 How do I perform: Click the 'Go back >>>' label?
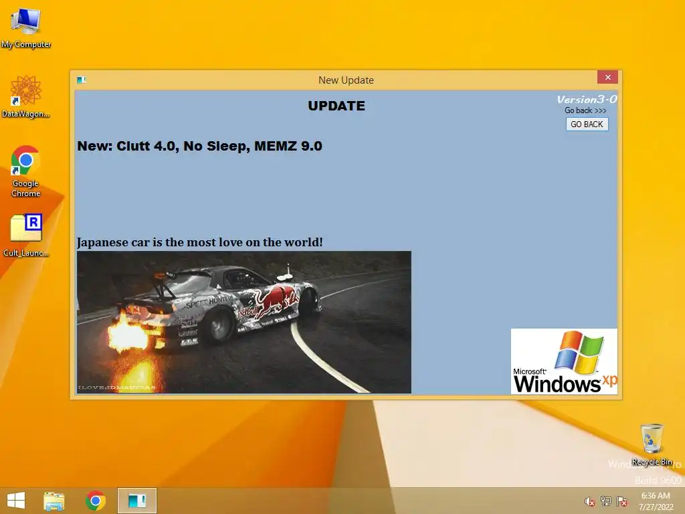click(585, 110)
